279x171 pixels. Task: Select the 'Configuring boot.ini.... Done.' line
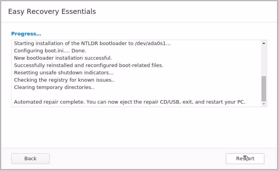tap(50, 51)
